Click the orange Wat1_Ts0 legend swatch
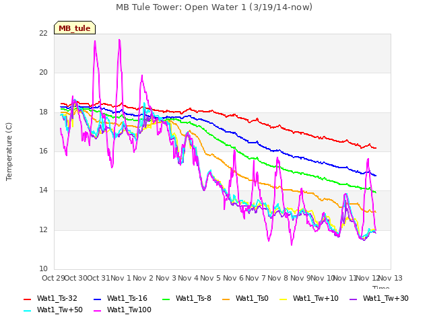 pyautogui.click(x=226, y=299)
